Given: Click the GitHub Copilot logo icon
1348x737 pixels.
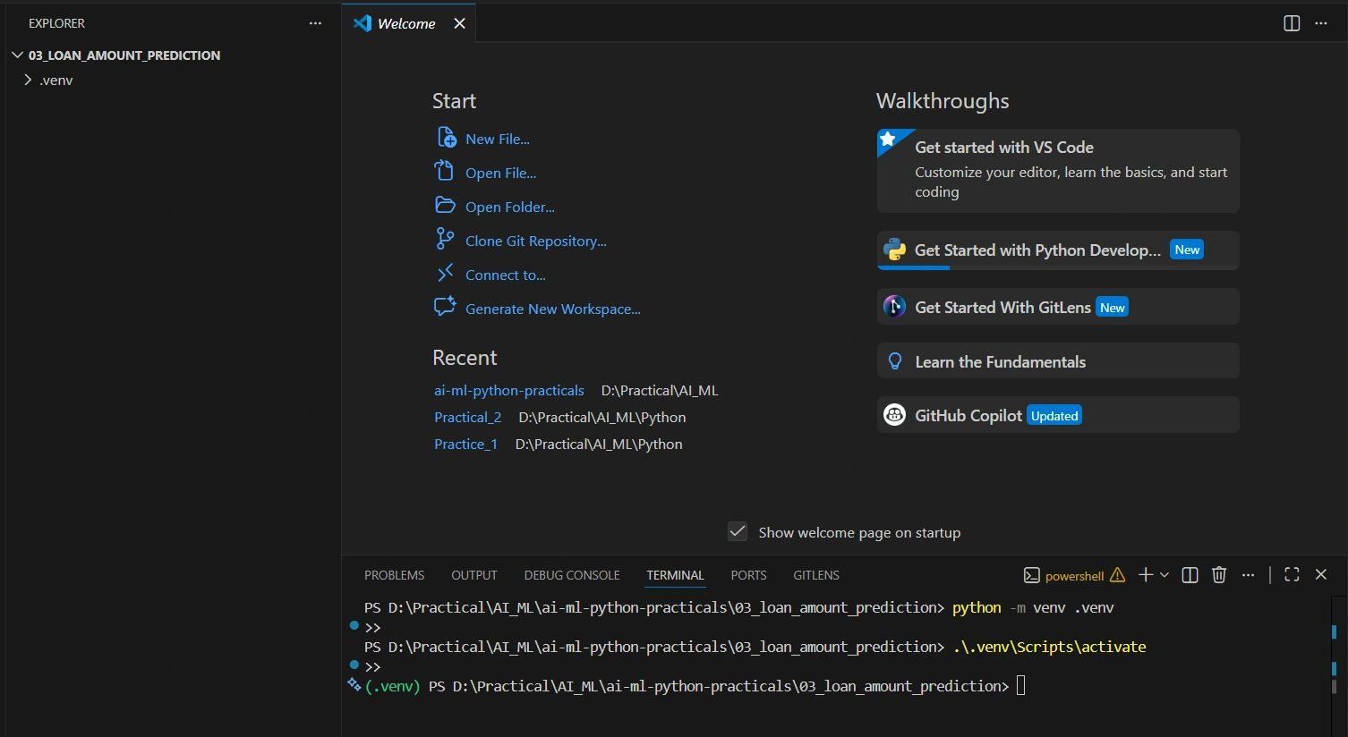Looking at the screenshot, I should coord(894,415).
